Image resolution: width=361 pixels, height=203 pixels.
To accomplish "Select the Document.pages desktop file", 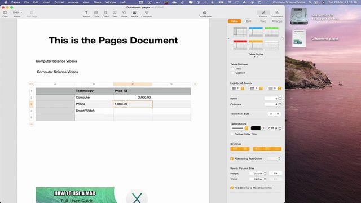I will pos(299,39).
